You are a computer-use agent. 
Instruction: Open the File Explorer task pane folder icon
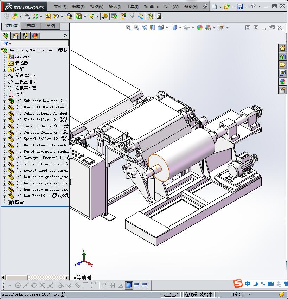pos(282,65)
